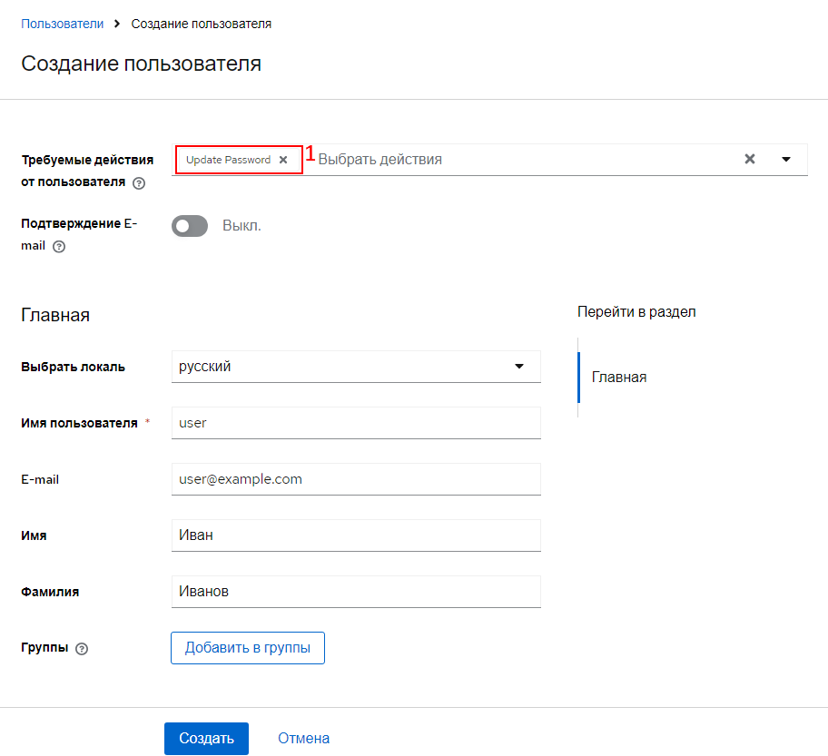Click the Update Password chip label

pyautogui.click(x=228, y=160)
